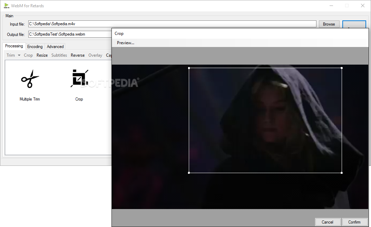The height and width of the screenshot is (227, 371).
Task: Select Overlay in the processing toolbar
Action: click(95, 55)
